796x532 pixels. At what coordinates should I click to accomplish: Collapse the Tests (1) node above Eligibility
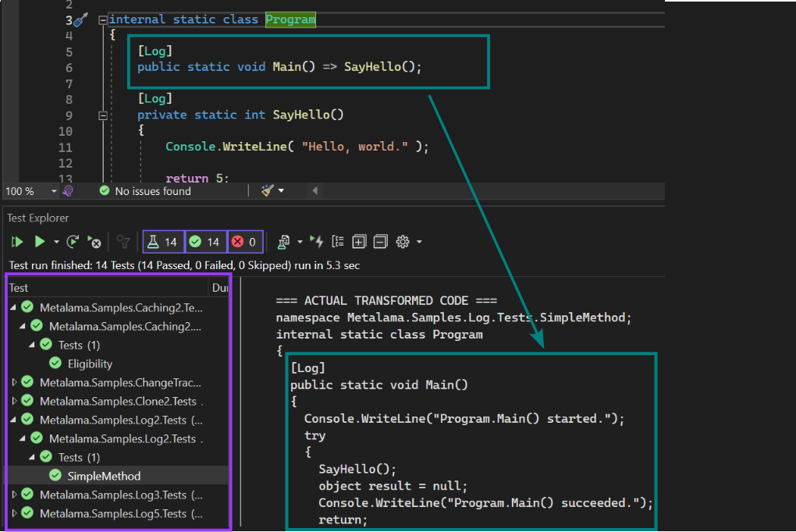coord(31,346)
